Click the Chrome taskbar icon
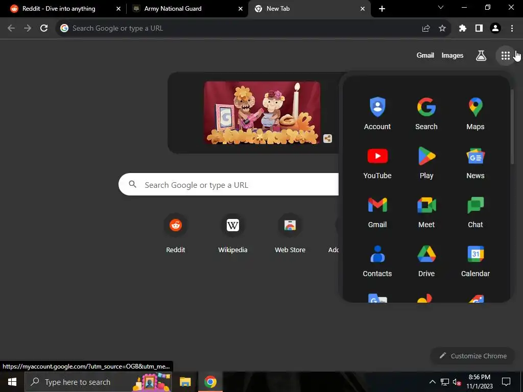 (x=210, y=382)
